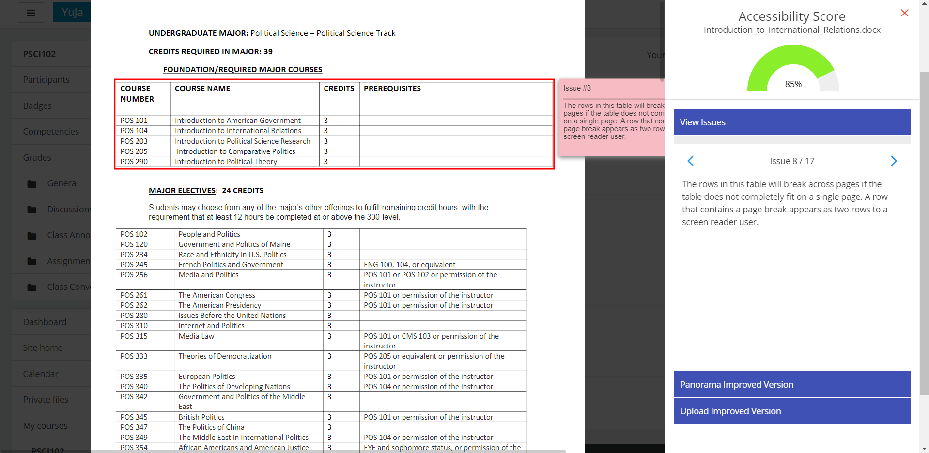Click the Issue 8 / 17 counter text

coord(792,161)
